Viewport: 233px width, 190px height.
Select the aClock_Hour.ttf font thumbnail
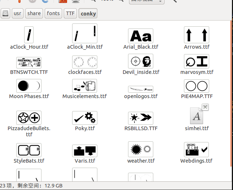pyautogui.click(x=29, y=35)
